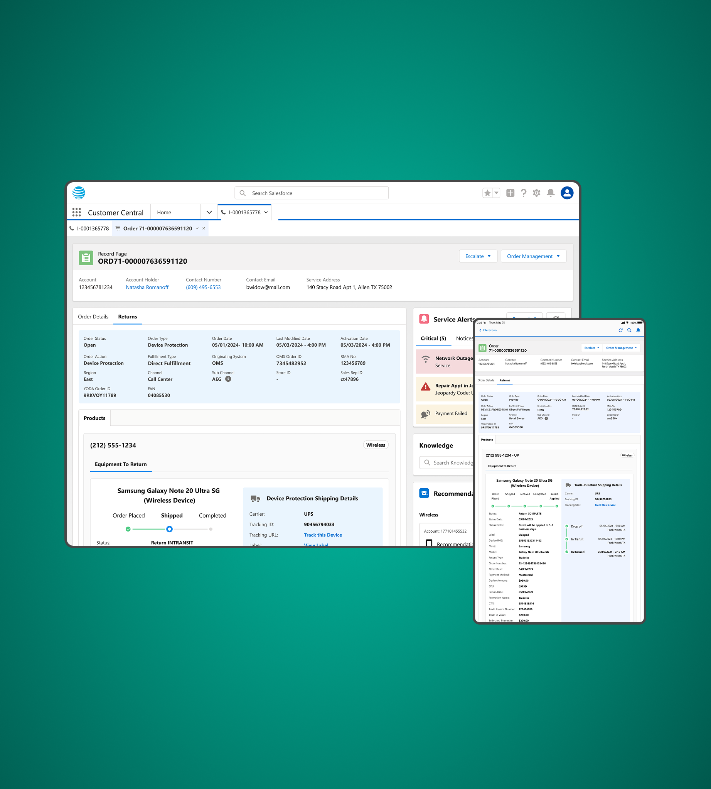Screen dimensions: 711x789
Task: Open the I-0001365778 subtab with the phone icon
Action: (x=89, y=229)
